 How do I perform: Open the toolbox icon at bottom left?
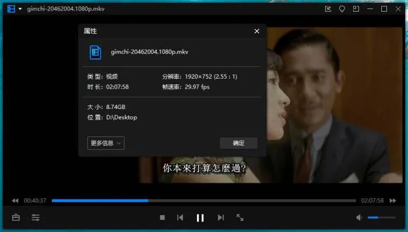[16, 217]
